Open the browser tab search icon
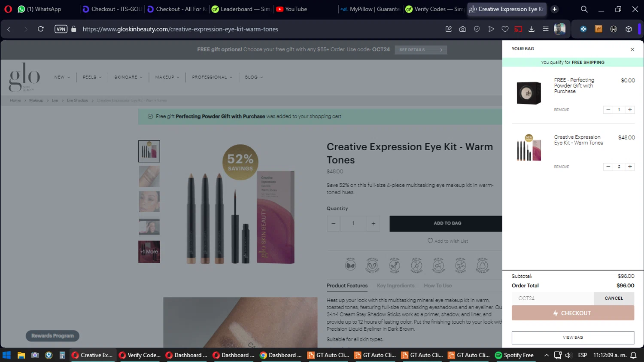 click(x=584, y=9)
